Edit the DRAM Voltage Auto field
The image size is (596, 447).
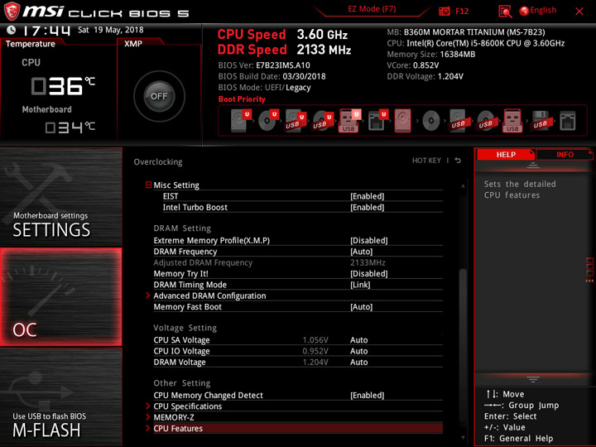(358, 363)
